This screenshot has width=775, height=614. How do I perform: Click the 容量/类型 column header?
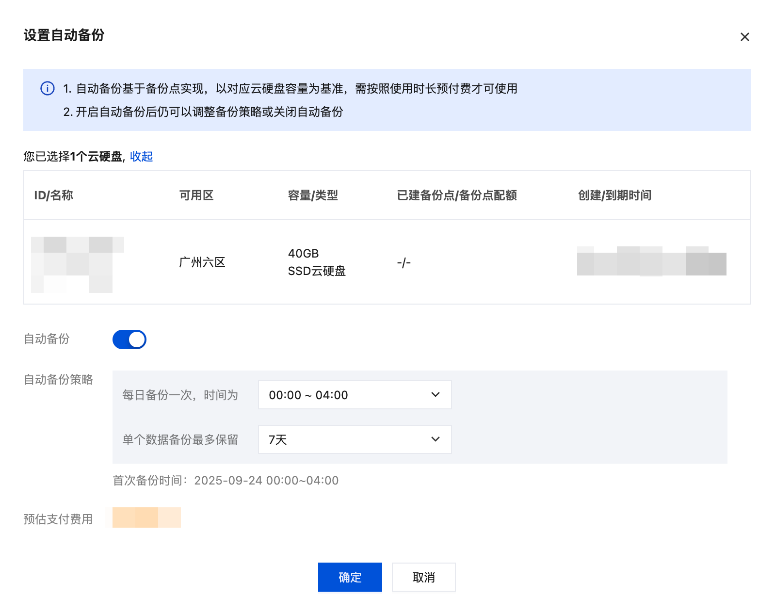click(x=313, y=195)
